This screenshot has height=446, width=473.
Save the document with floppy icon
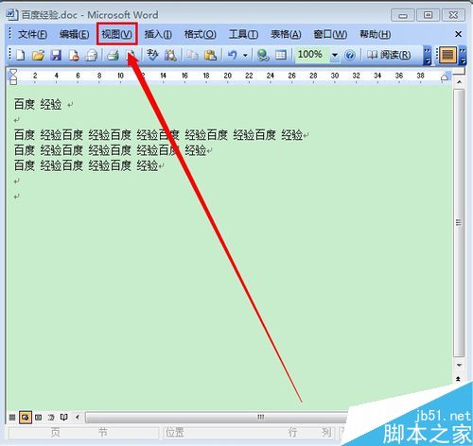(x=56, y=55)
